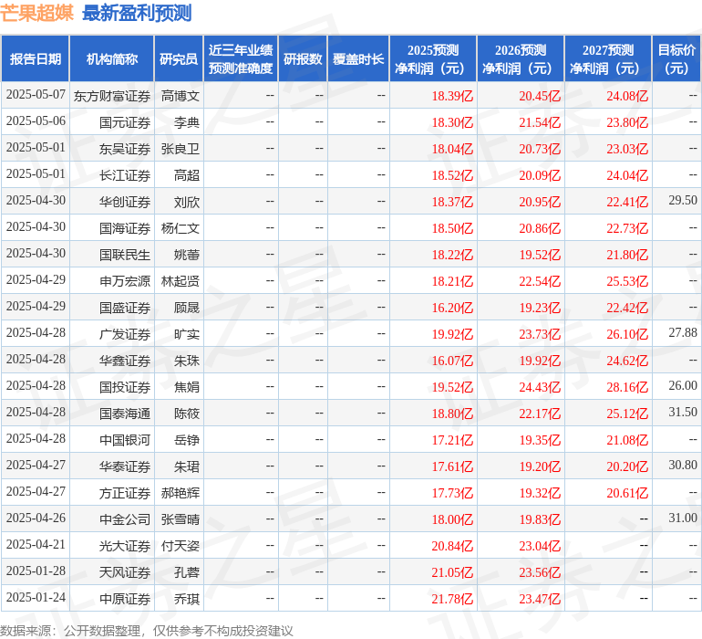Click the 2025-01-24 report date cell
The image size is (702, 639).
coord(36,598)
